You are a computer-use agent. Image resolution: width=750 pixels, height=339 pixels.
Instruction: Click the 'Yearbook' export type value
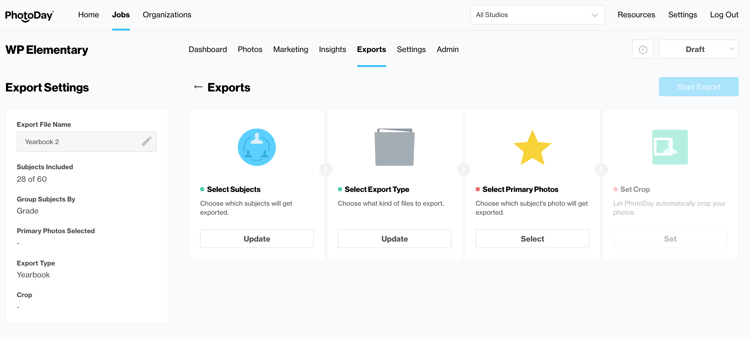click(33, 275)
